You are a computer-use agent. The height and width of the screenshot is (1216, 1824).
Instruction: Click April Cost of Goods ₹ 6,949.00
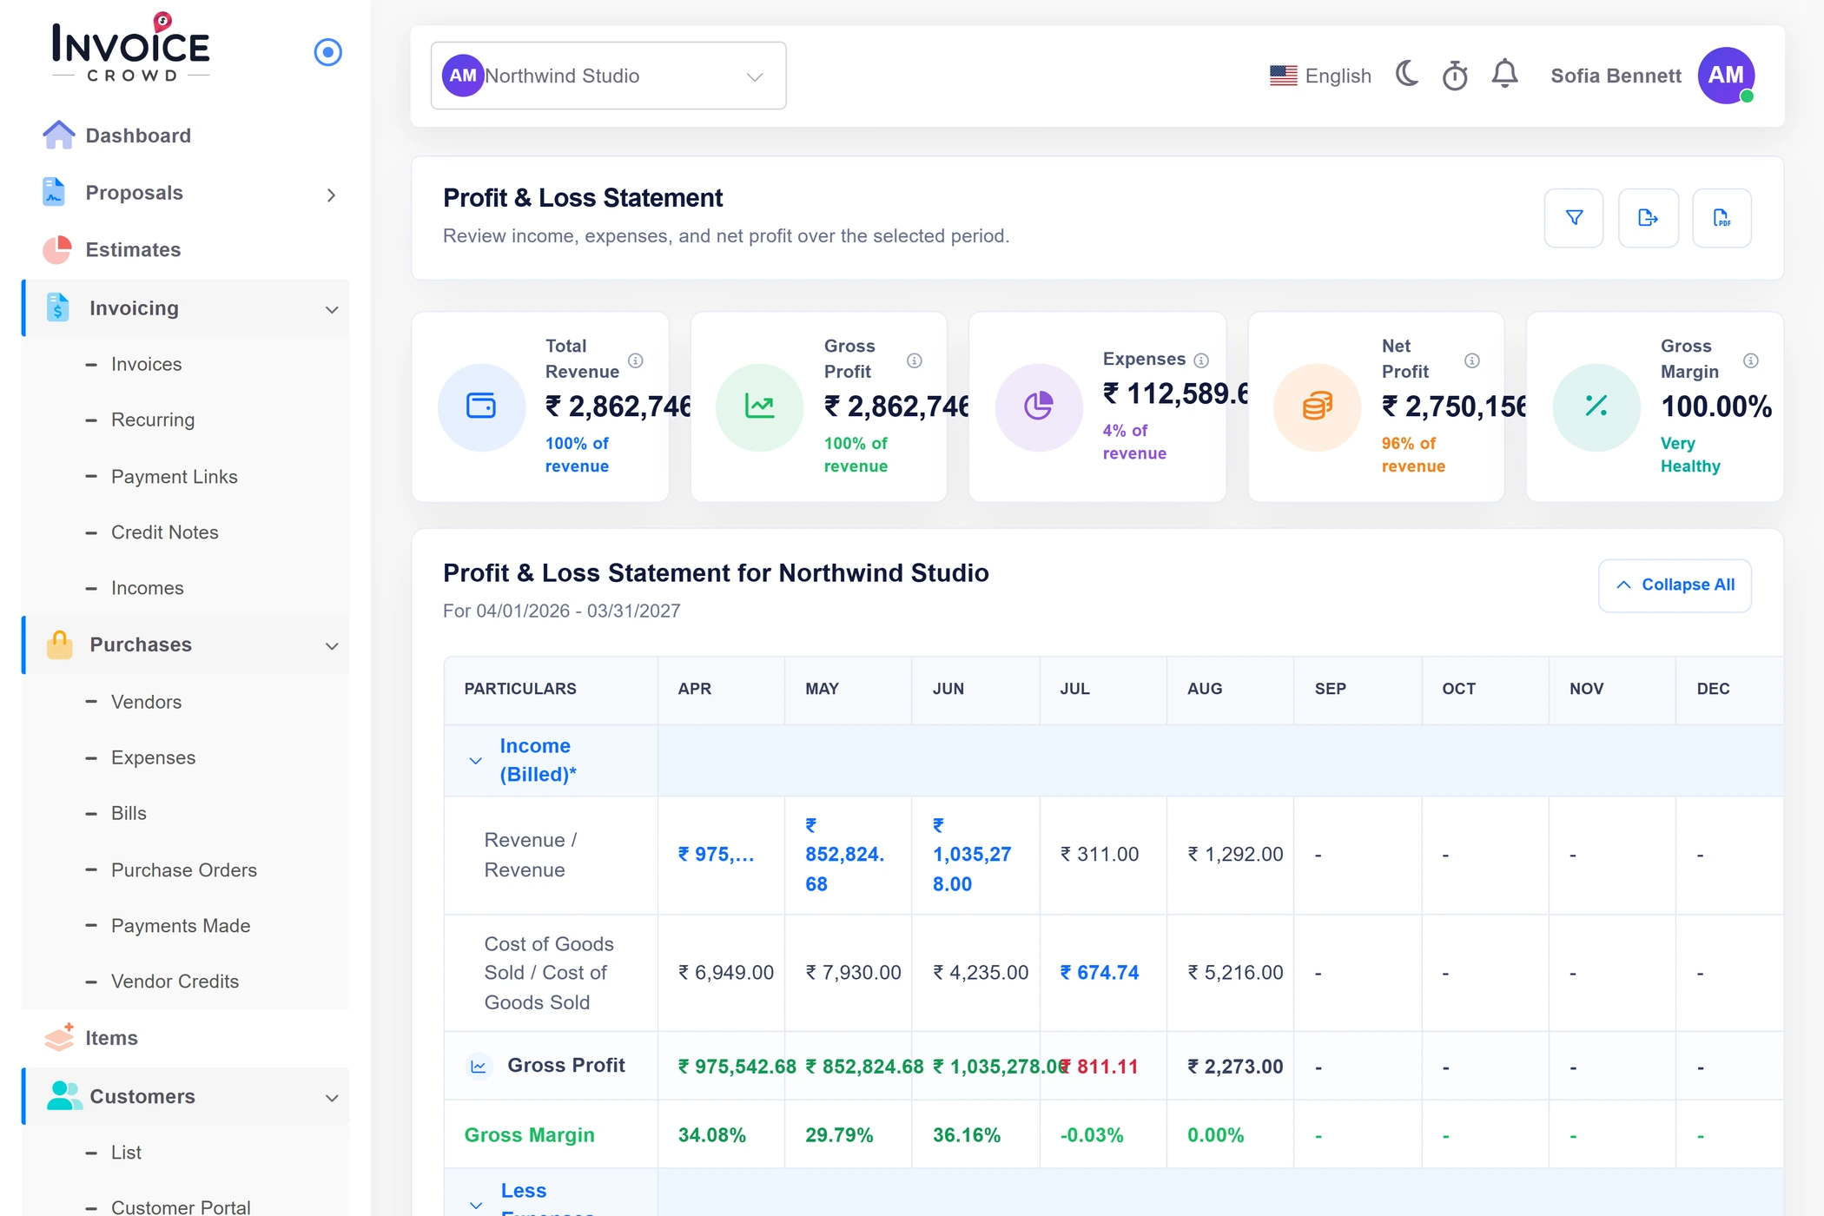[x=726, y=973]
